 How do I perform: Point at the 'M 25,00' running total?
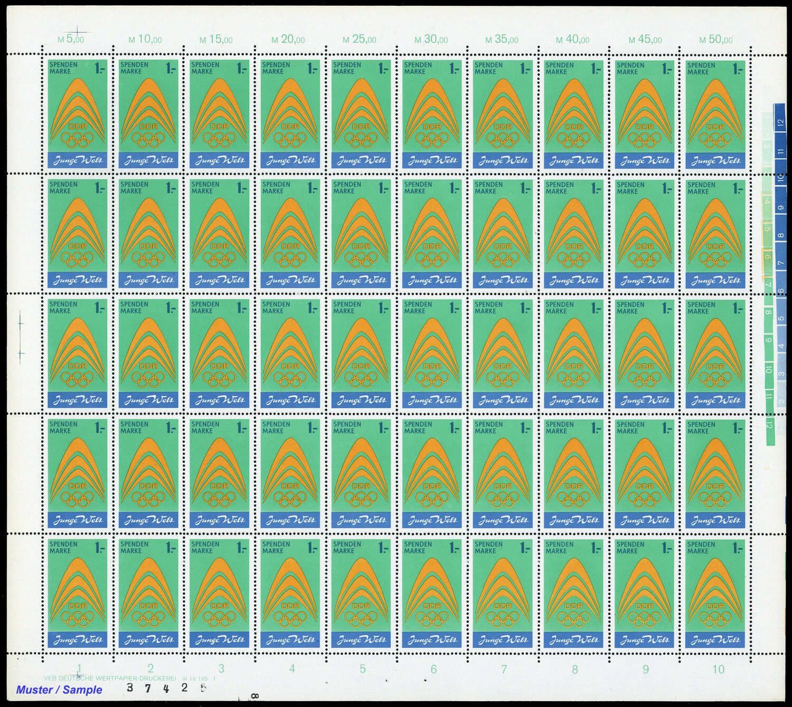pos(360,40)
